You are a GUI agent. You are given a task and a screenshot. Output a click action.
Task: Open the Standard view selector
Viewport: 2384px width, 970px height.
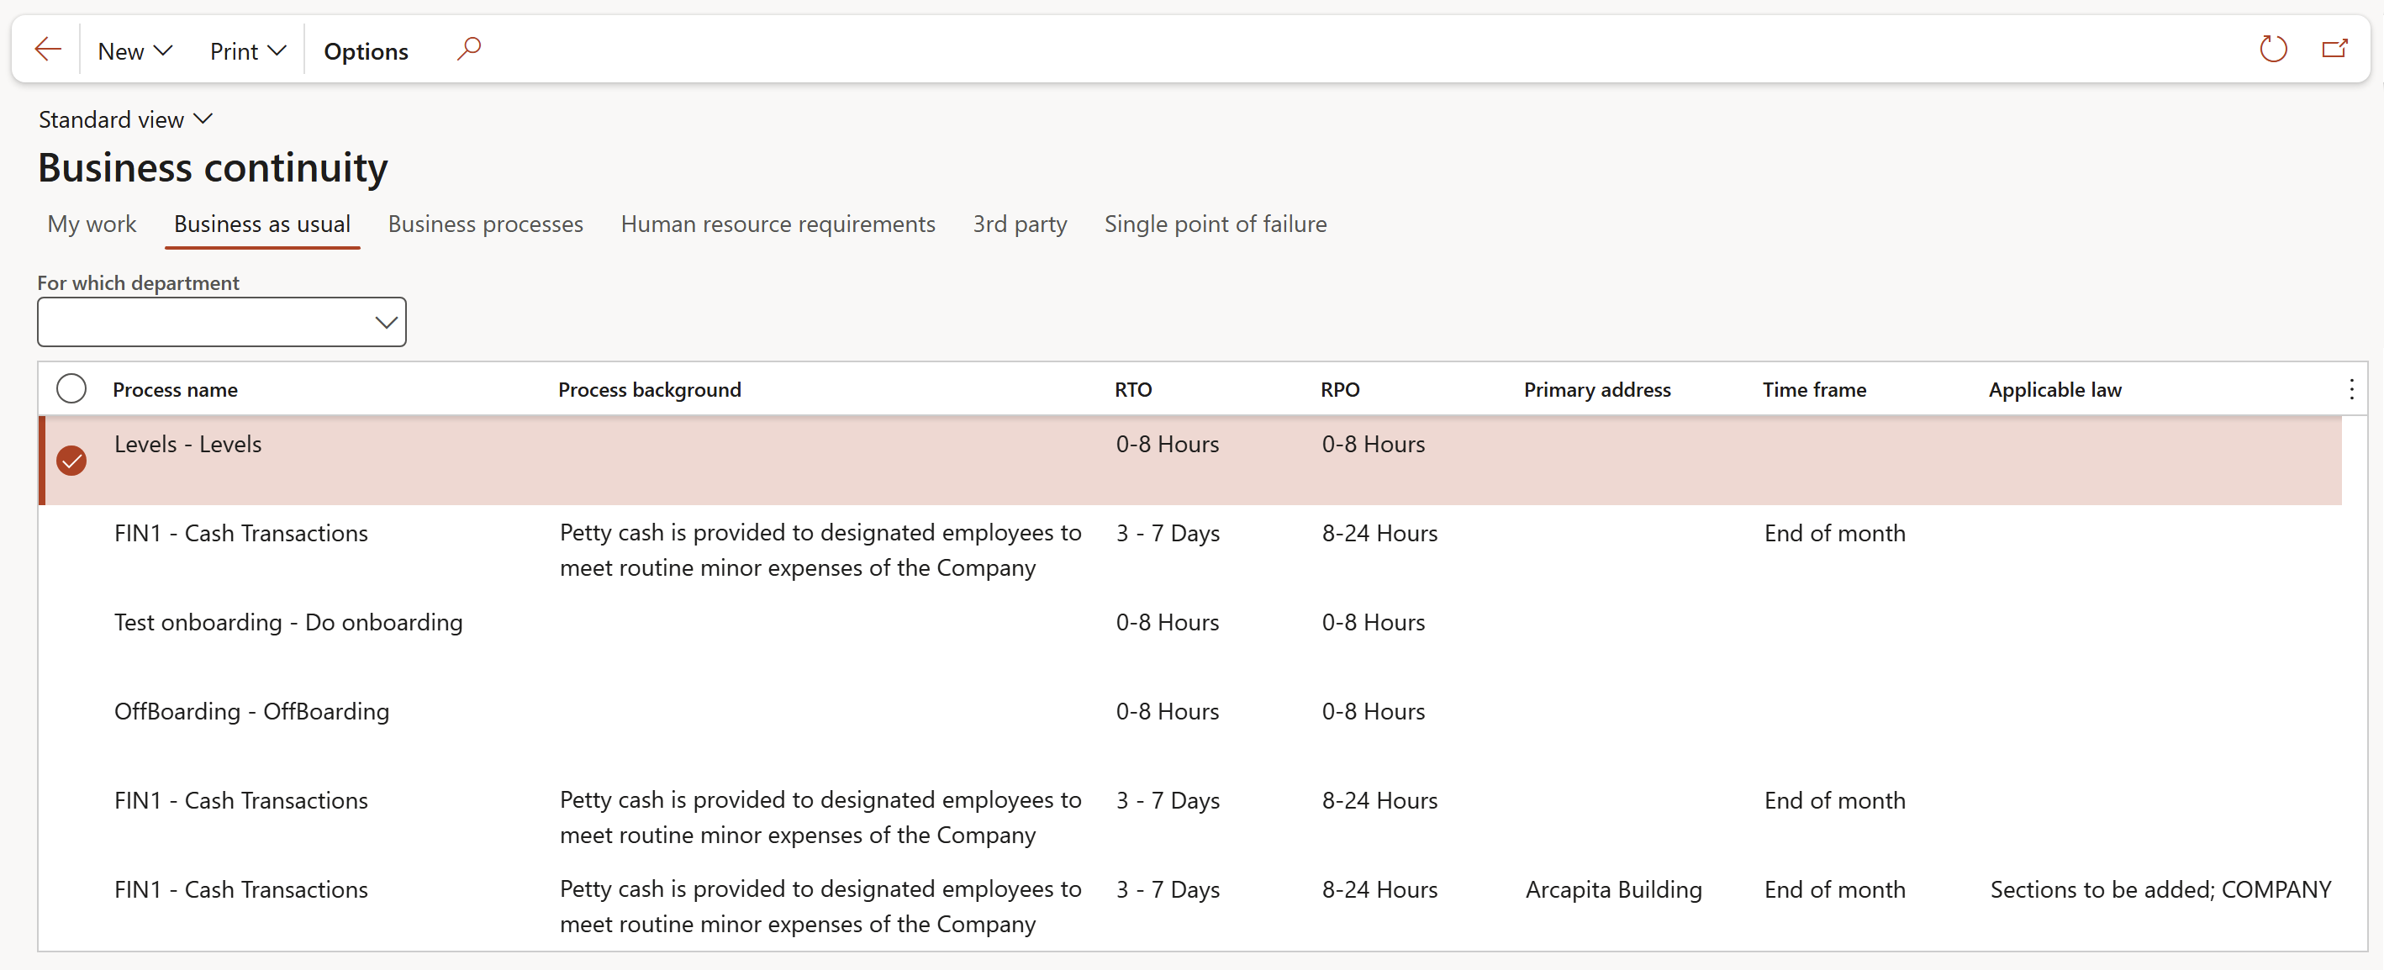(x=126, y=119)
